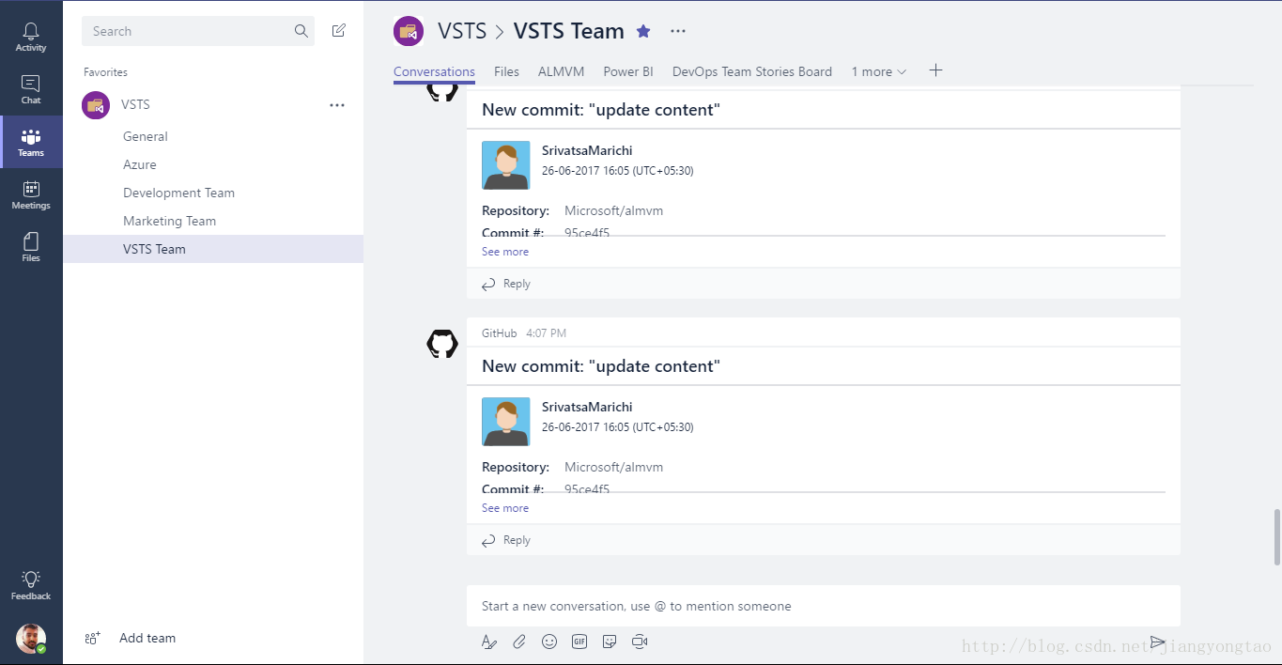Toggle the favorite star for VSTS Team
Image resolution: width=1282 pixels, height=665 pixels.
coord(643,31)
